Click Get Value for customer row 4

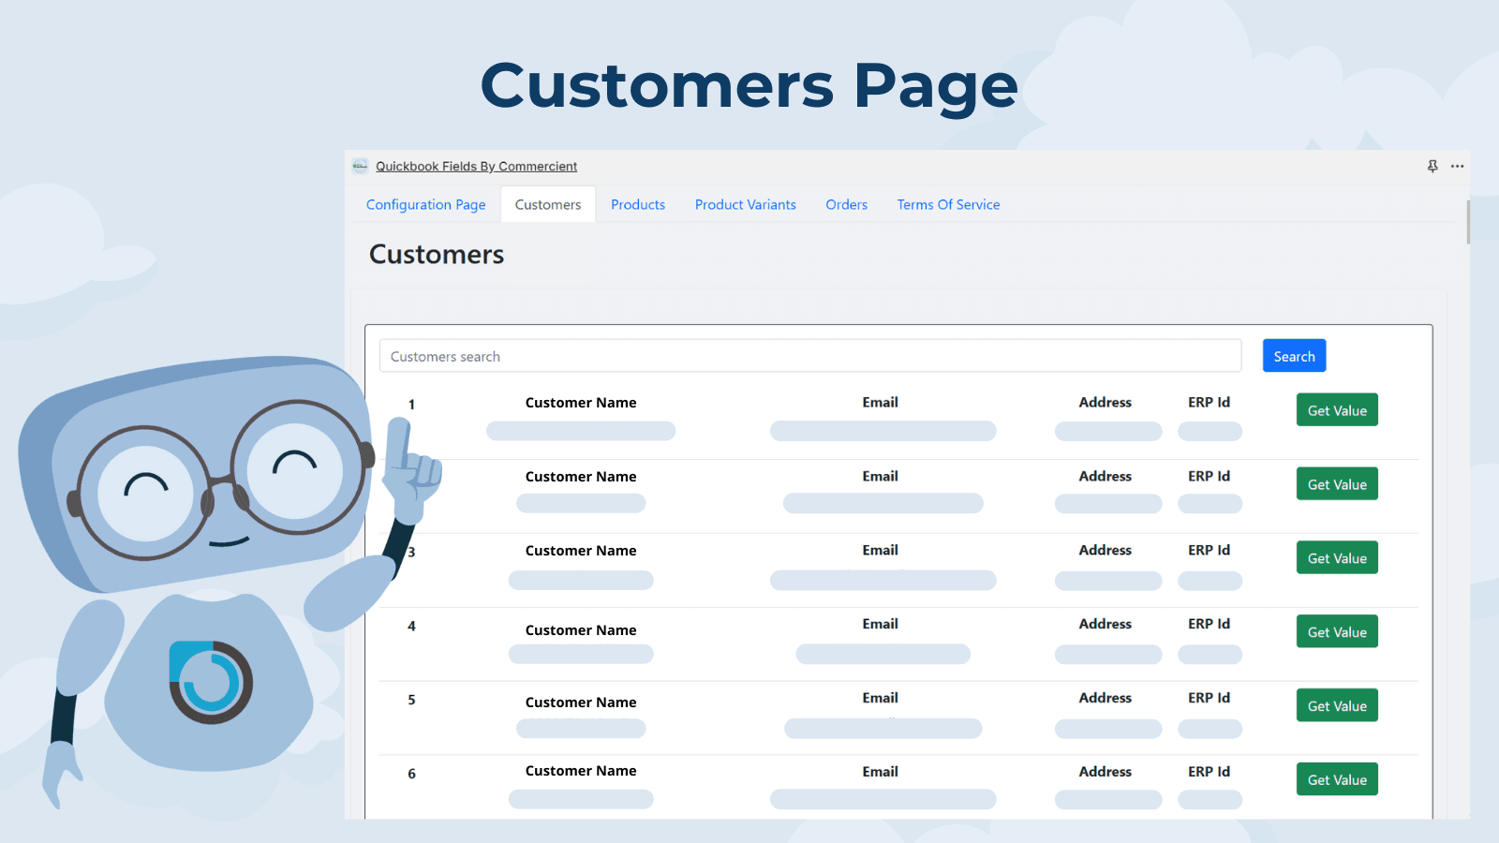pos(1337,632)
